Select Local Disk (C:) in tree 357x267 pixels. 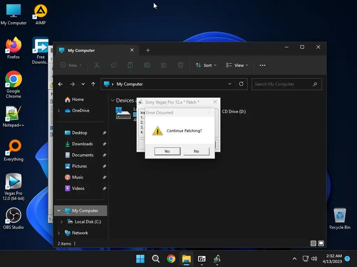[88, 221]
